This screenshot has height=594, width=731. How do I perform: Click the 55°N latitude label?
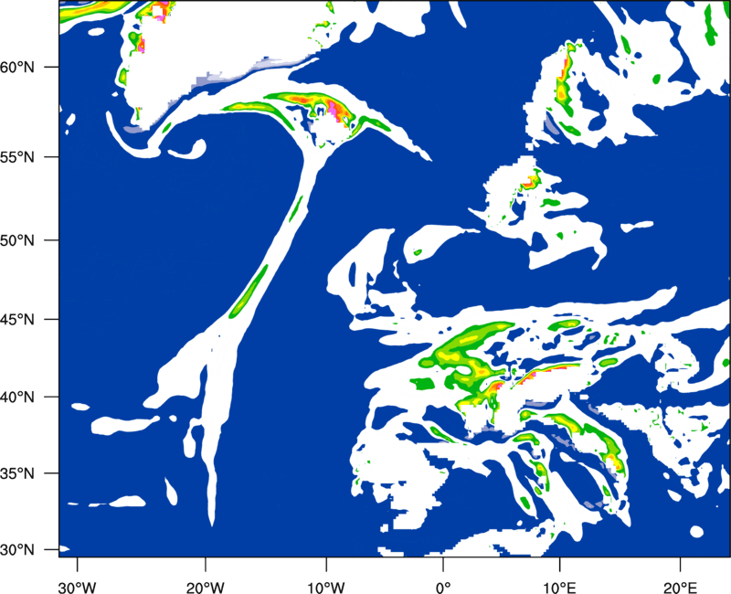pos(17,157)
